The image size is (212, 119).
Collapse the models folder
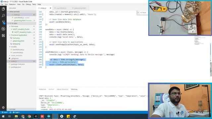point(10,47)
